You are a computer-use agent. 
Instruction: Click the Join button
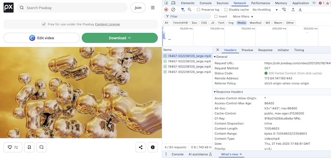pos(138,7)
